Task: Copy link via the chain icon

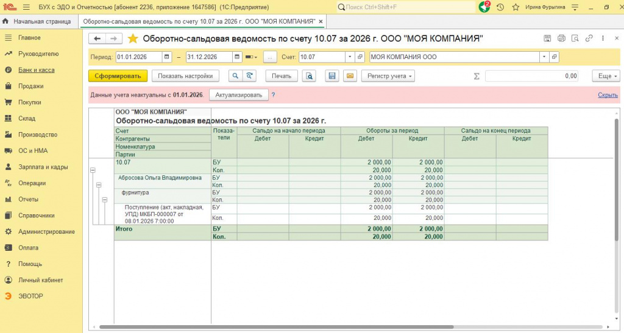Action: (x=589, y=38)
